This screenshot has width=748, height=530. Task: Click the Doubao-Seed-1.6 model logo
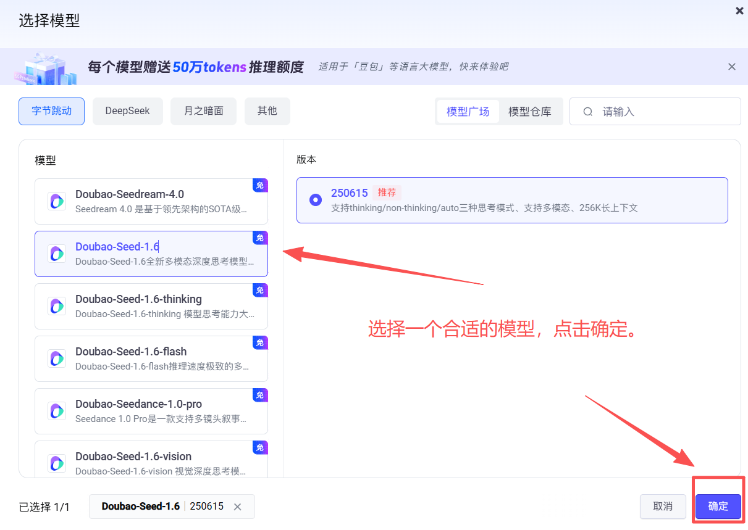pos(56,254)
